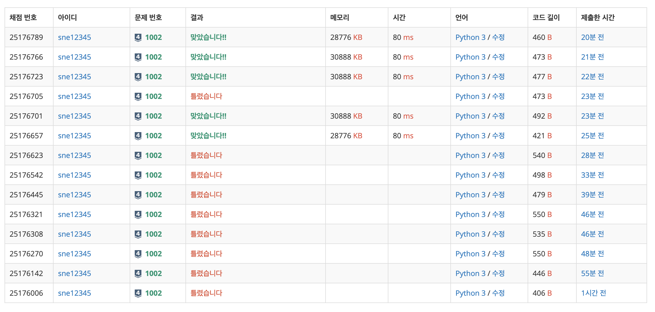Click tier badge icon in submission 25176542 row
Image resolution: width=655 pixels, height=312 pixels.
[x=138, y=175]
